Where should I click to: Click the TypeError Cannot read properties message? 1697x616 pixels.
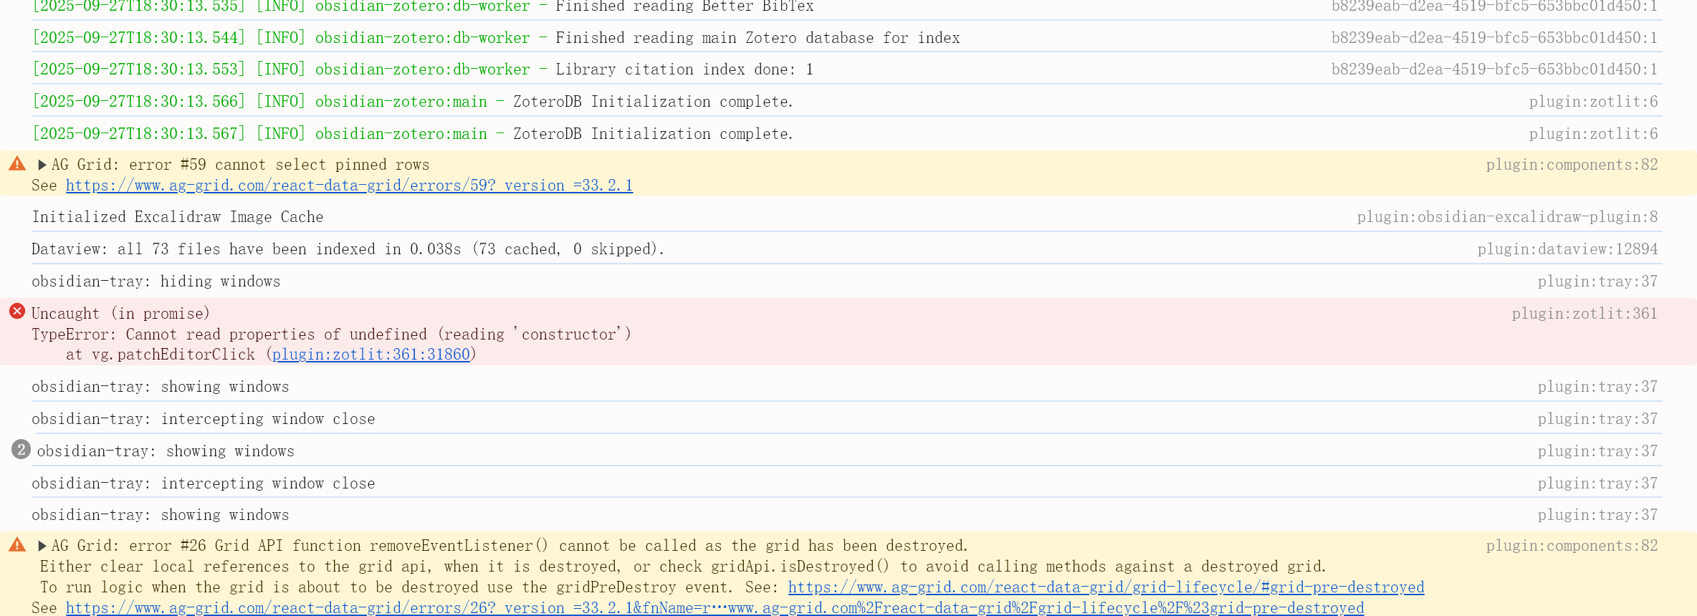331,335
